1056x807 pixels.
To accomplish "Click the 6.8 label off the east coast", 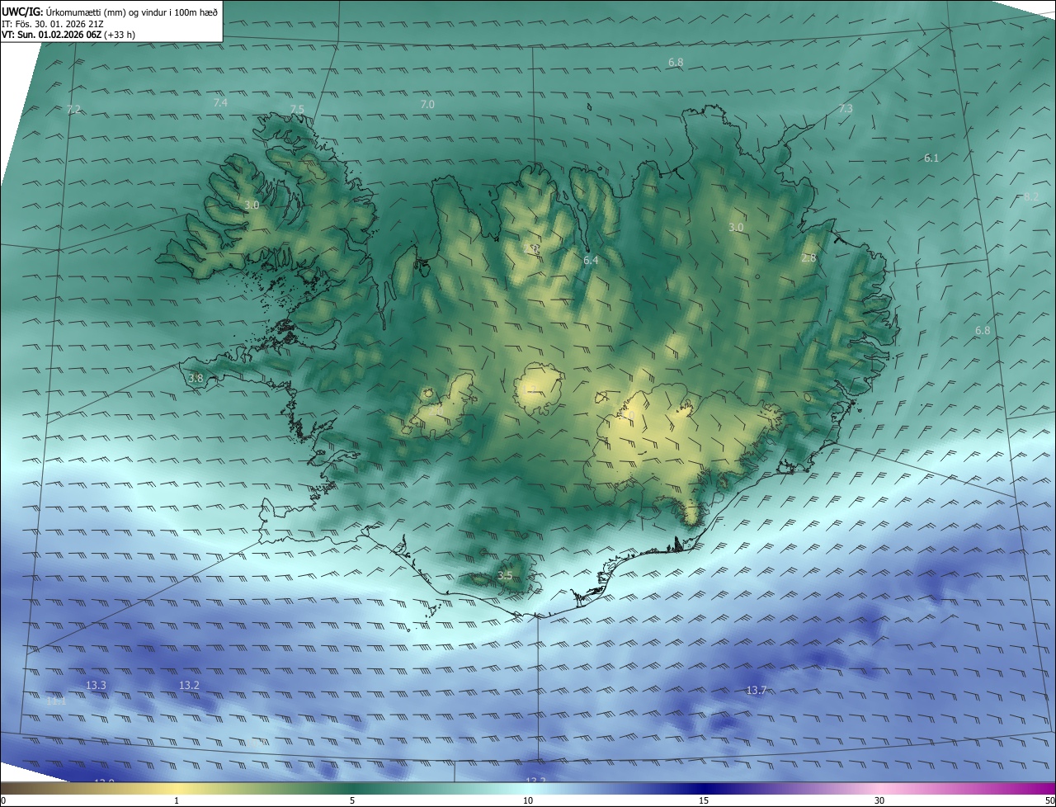I will (x=983, y=330).
